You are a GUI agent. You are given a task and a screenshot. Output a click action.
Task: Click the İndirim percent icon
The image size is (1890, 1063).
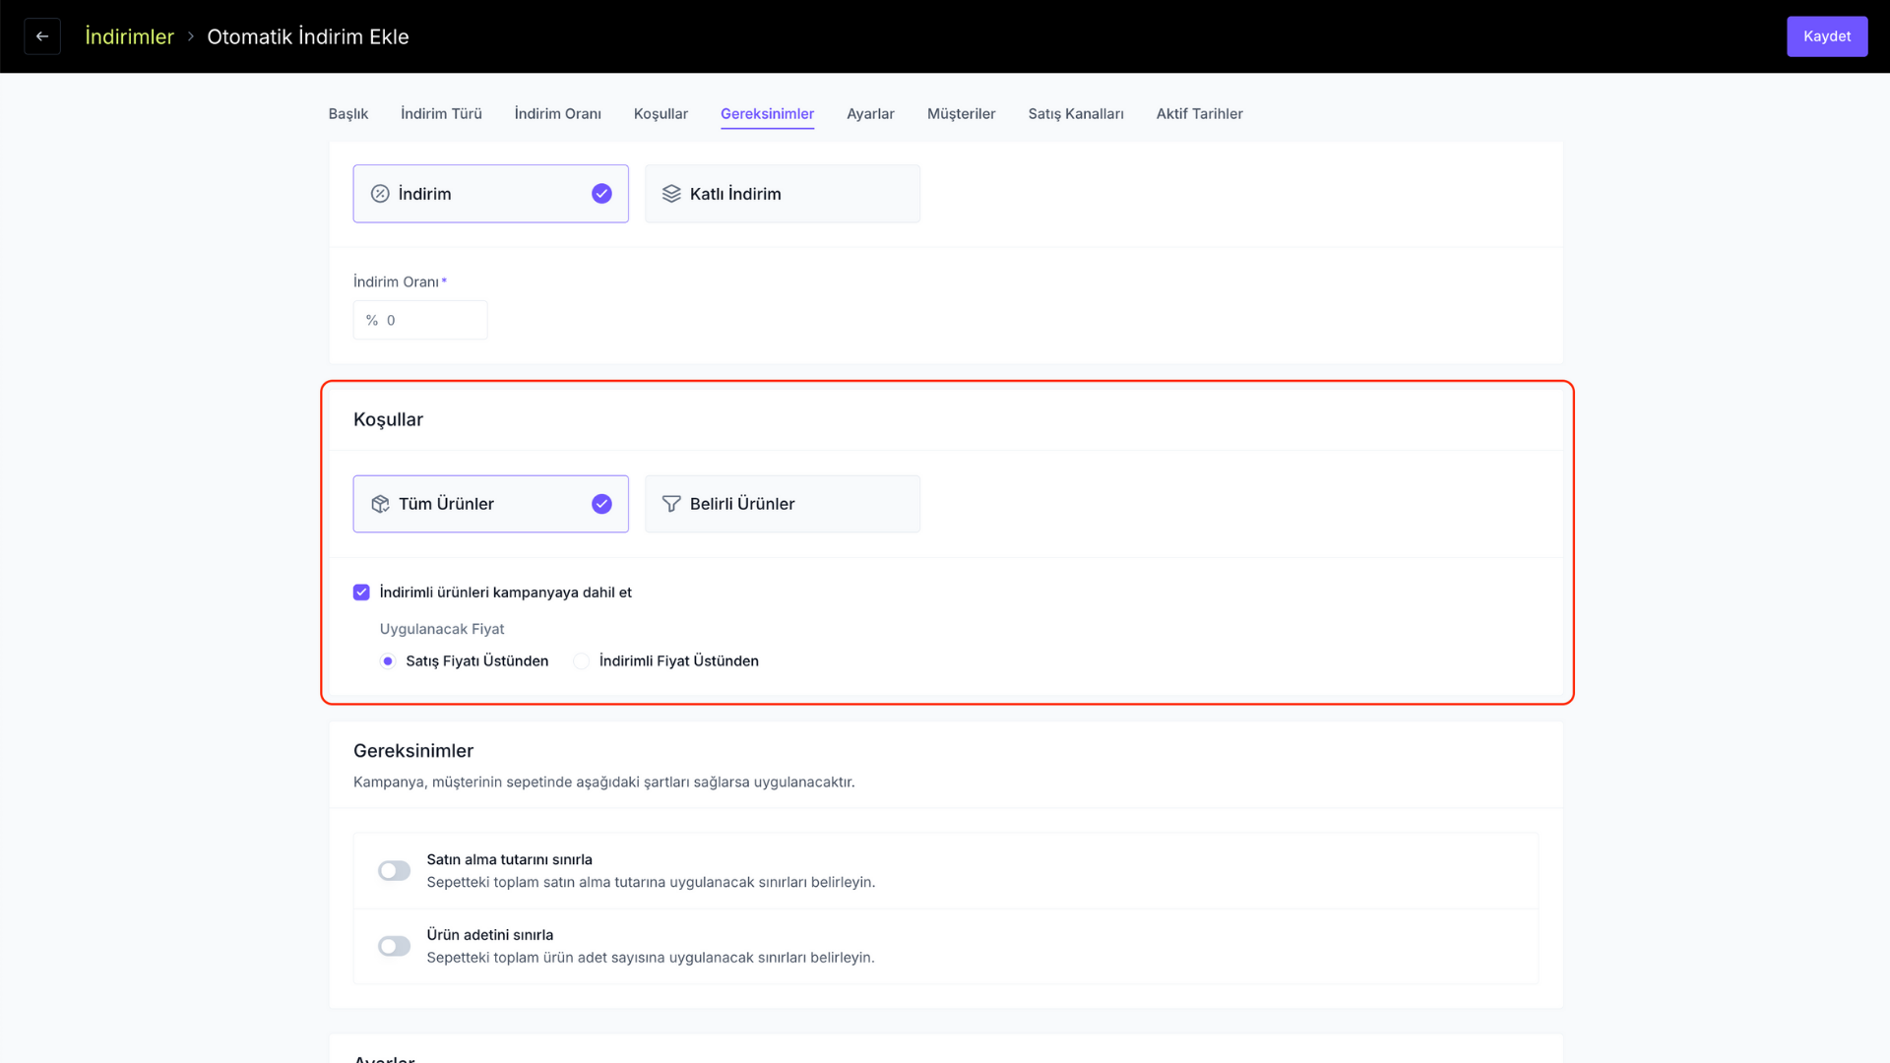point(380,194)
